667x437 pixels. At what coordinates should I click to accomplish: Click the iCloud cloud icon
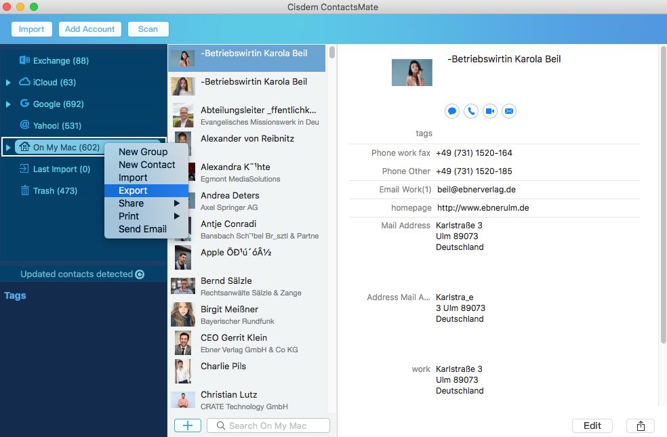24,81
